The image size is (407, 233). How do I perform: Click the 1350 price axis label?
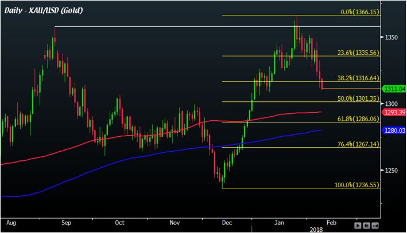tap(391, 37)
